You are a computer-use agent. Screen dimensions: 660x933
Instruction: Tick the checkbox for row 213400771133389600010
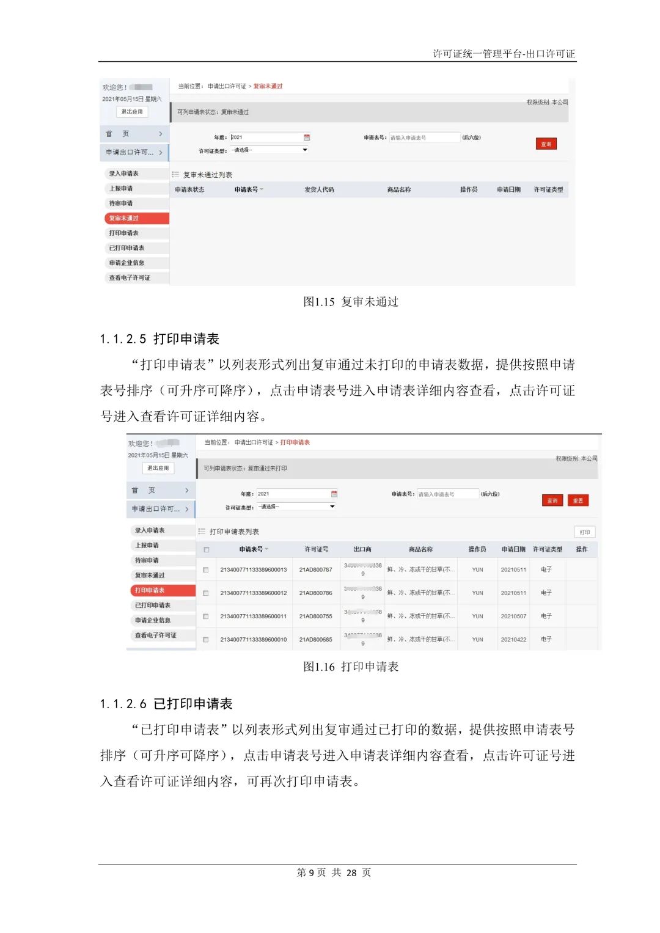(206, 640)
